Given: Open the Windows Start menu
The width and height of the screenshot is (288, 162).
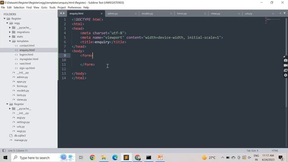Looking at the screenshot, I should 5,157.
